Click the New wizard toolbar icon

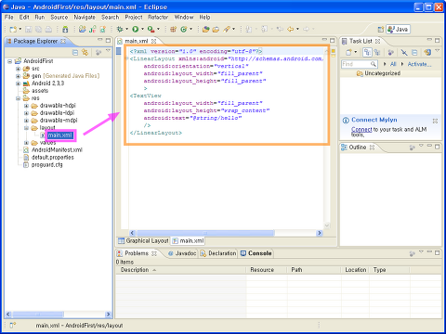[13, 29]
